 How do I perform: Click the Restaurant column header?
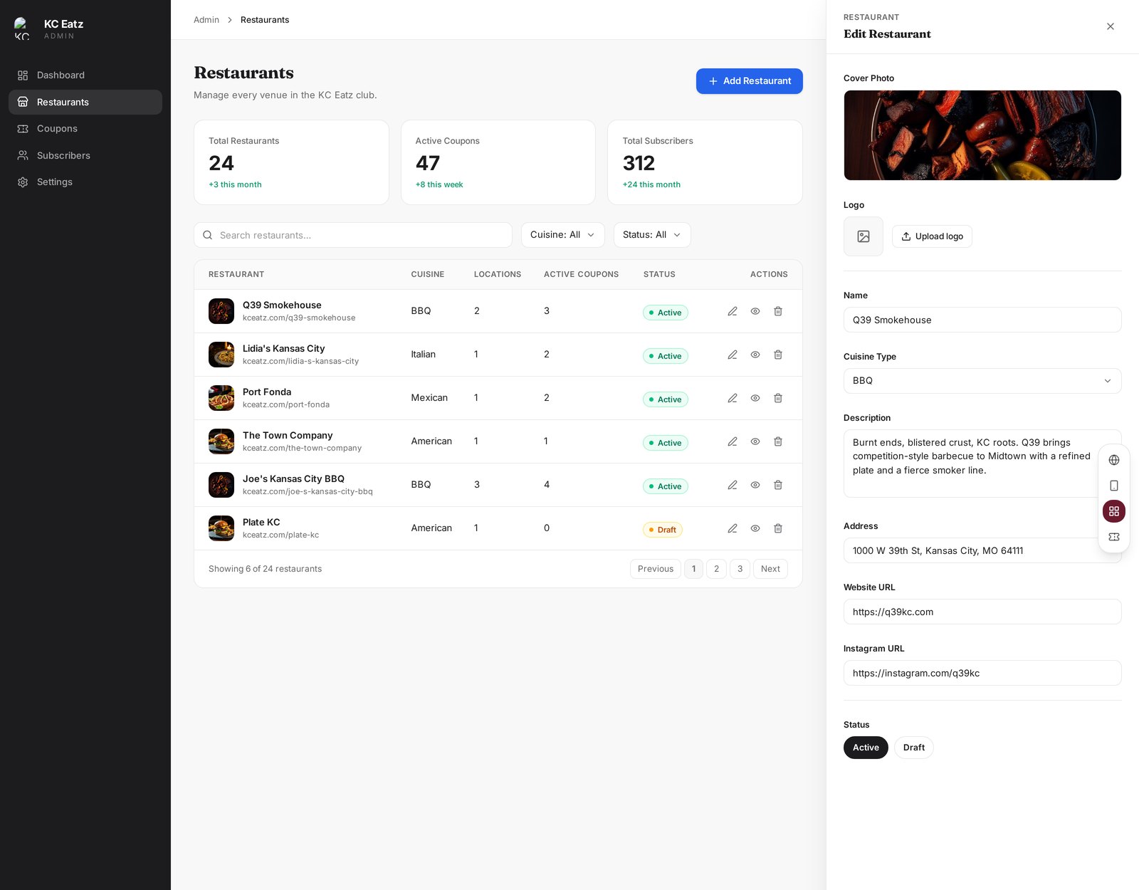[x=236, y=274]
